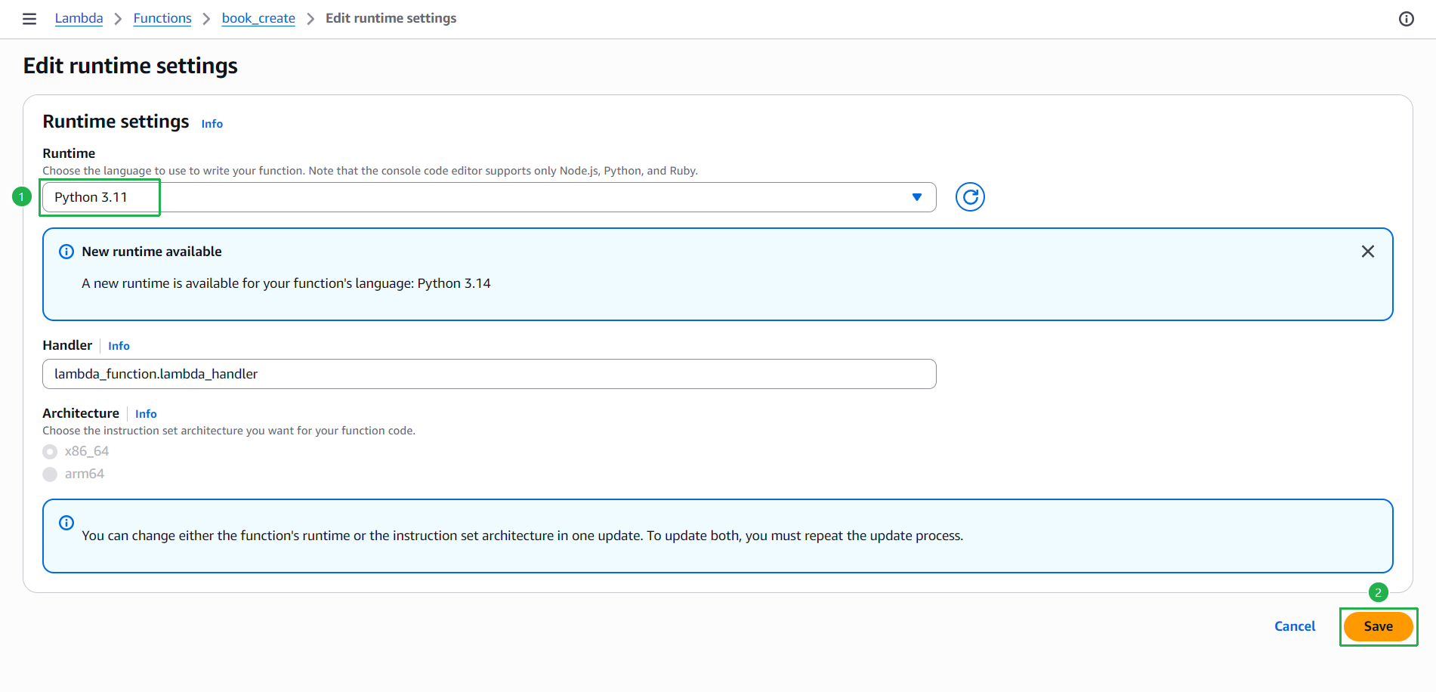Open the hamburger navigation menu

[29, 19]
